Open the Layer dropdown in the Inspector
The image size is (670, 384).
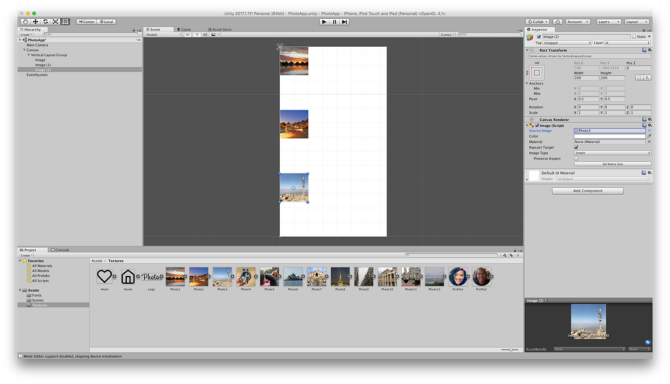coord(626,43)
